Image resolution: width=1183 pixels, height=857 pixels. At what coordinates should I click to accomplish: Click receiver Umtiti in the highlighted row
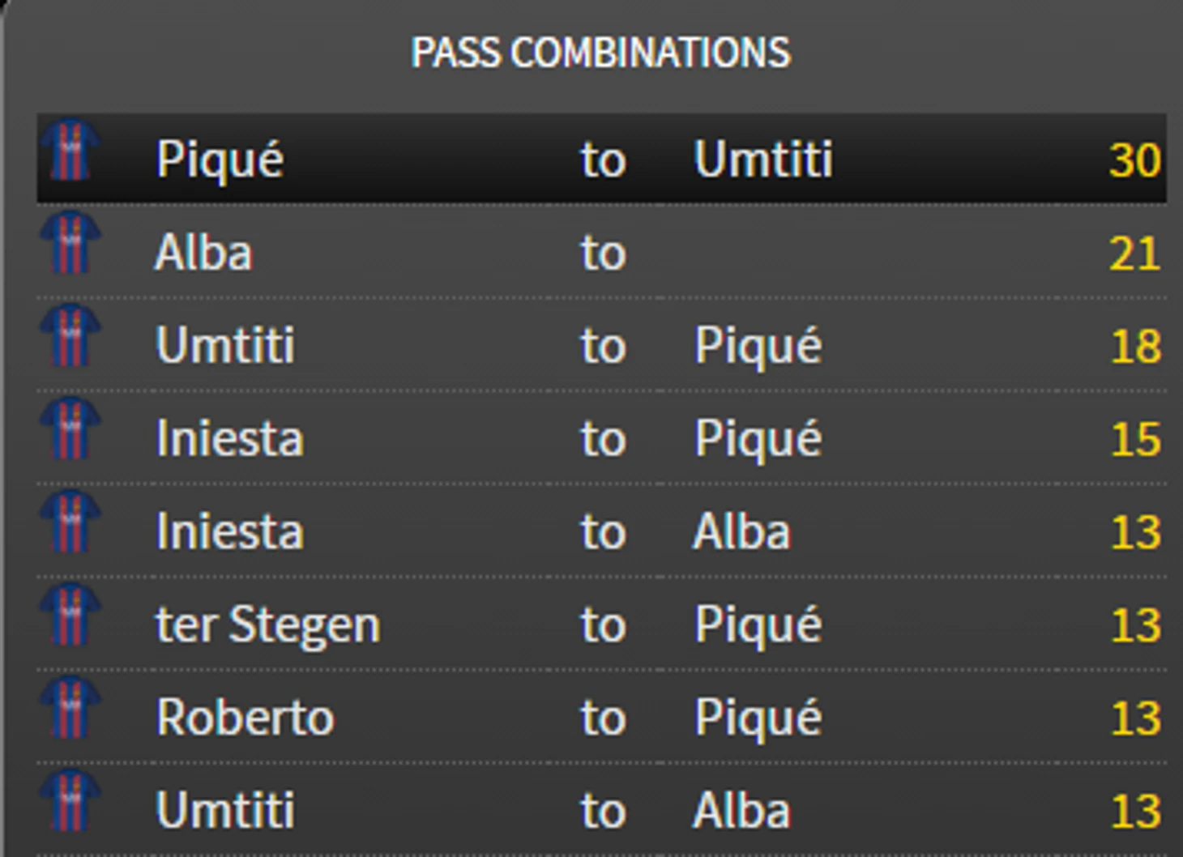pyautogui.click(x=763, y=160)
